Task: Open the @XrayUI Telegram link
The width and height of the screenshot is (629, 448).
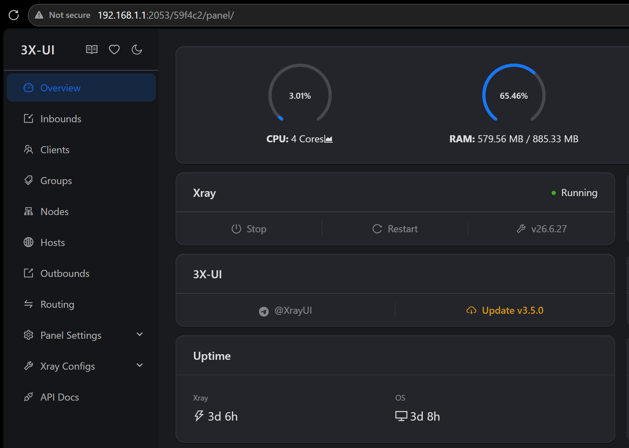Action: click(x=285, y=311)
